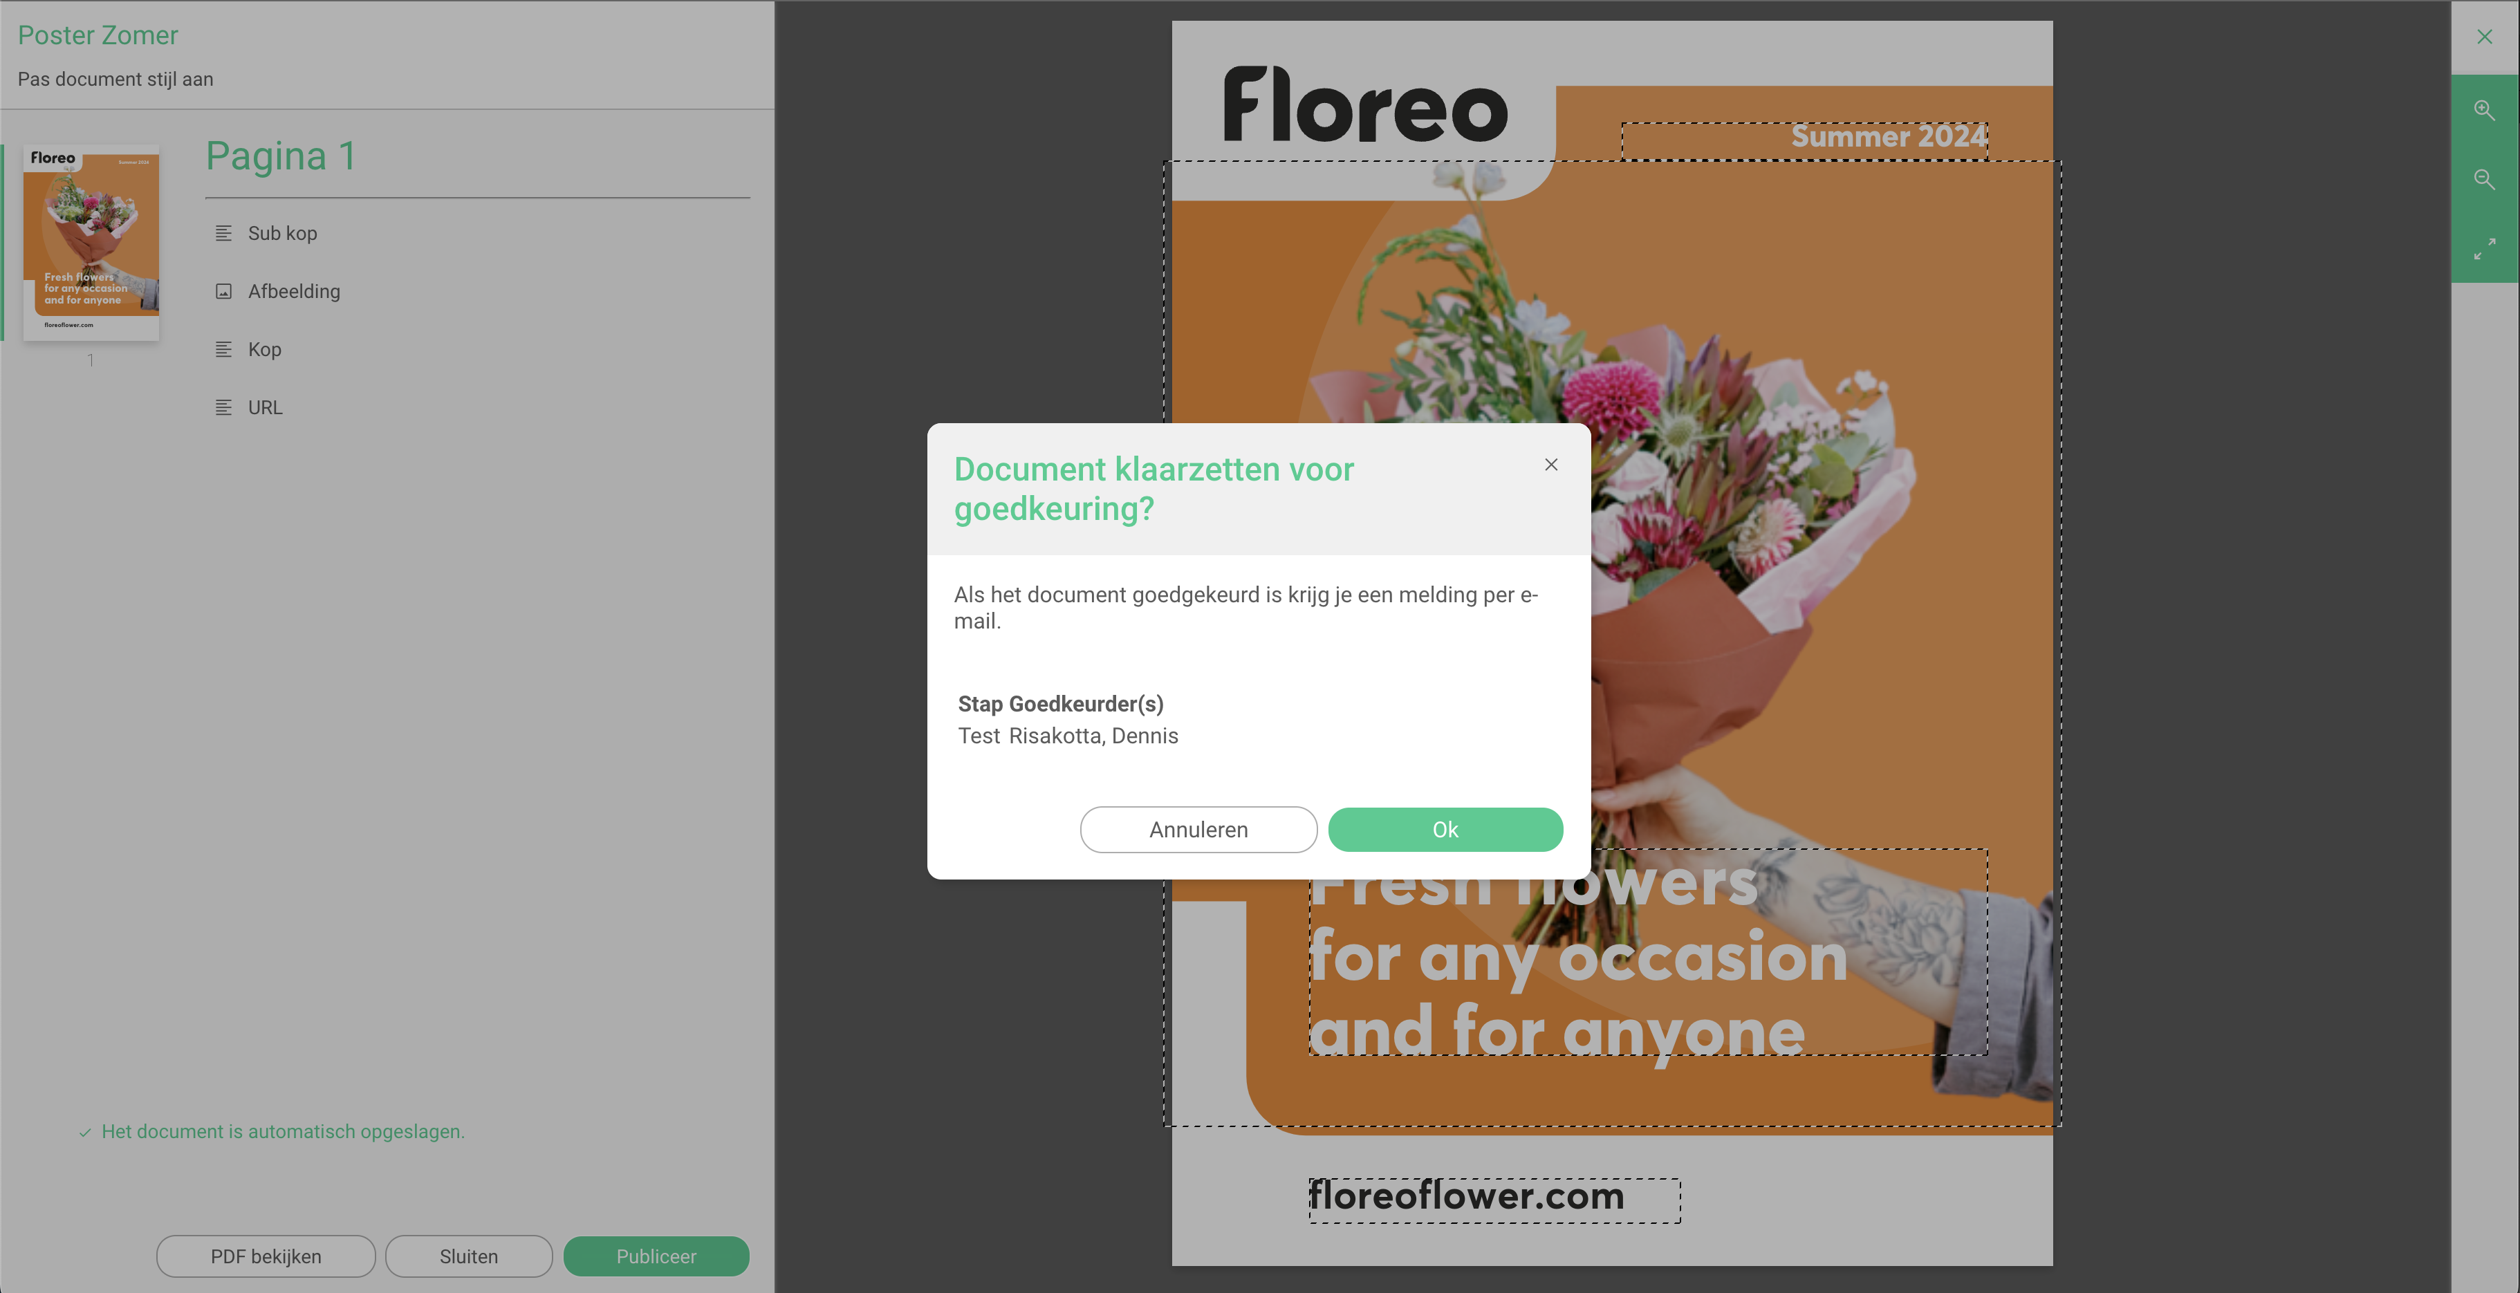Toggle the fullscreen expand arrows icon
2520x1293 pixels.
click(2484, 248)
